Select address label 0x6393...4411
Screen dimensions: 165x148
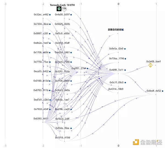coord(41,119)
